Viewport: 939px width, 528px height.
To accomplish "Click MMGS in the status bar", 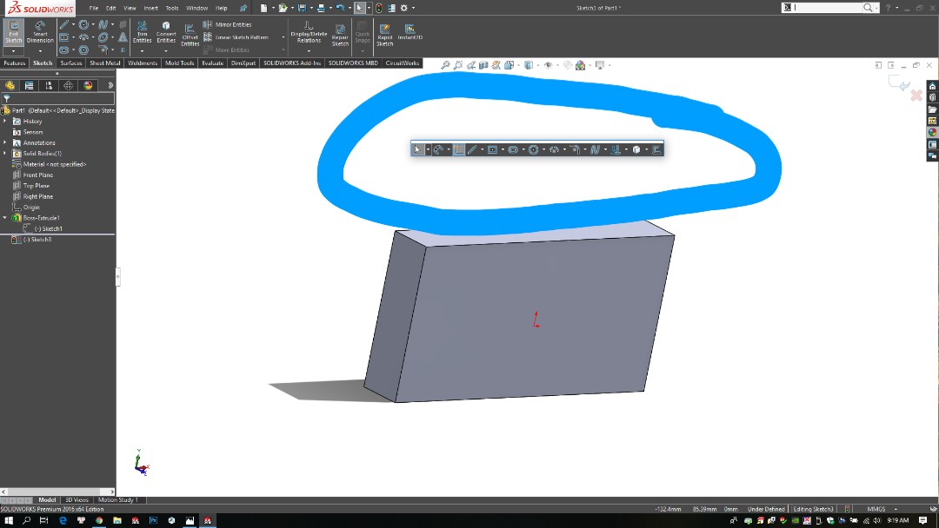I will pos(876,508).
